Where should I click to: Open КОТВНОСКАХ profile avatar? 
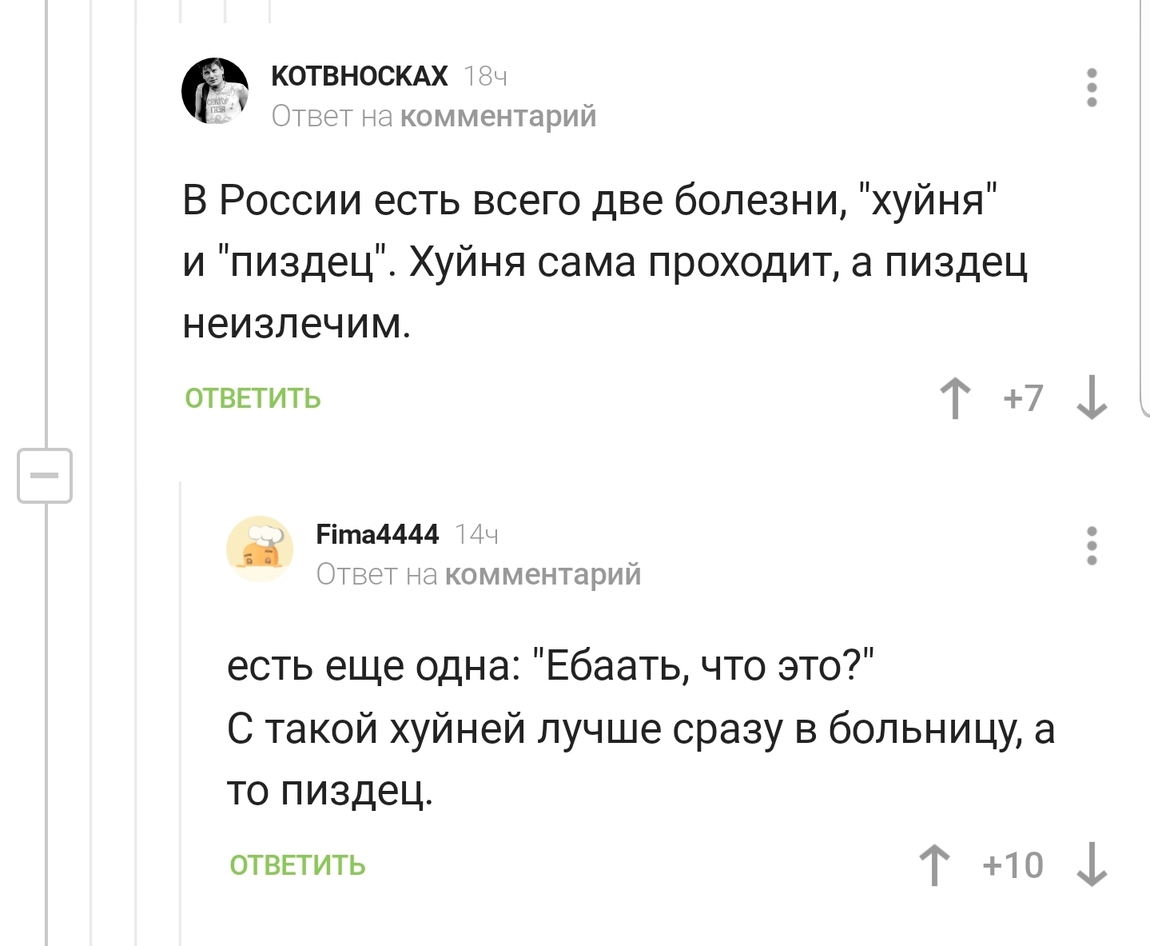point(215,91)
